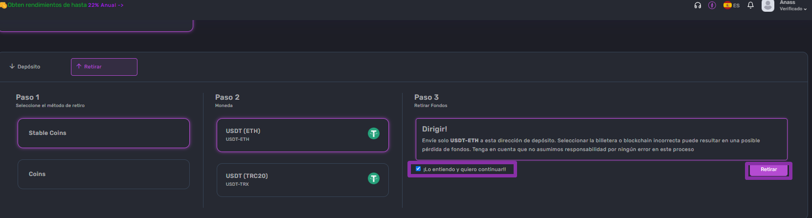This screenshot has height=218, width=812.
Task: Open the ES language selector
Action: pos(732,5)
